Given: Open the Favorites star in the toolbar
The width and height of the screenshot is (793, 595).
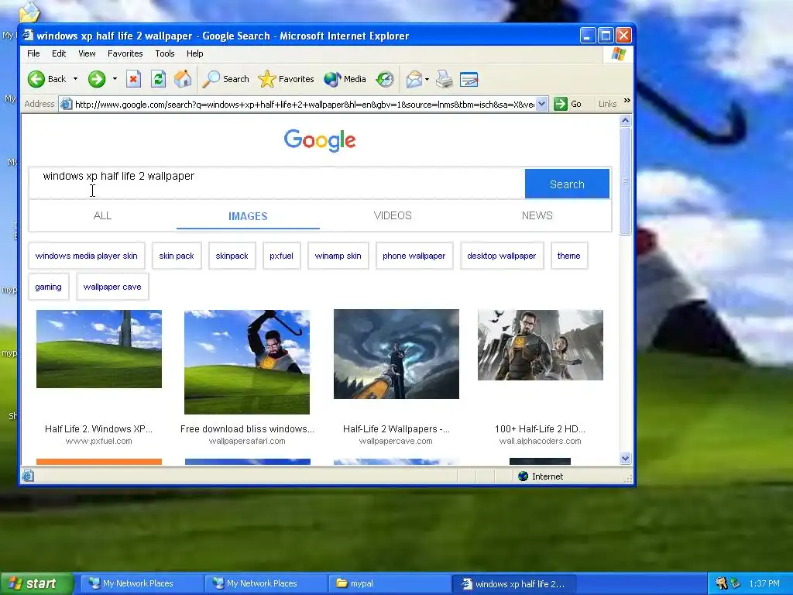Looking at the screenshot, I should pyautogui.click(x=287, y=79).
